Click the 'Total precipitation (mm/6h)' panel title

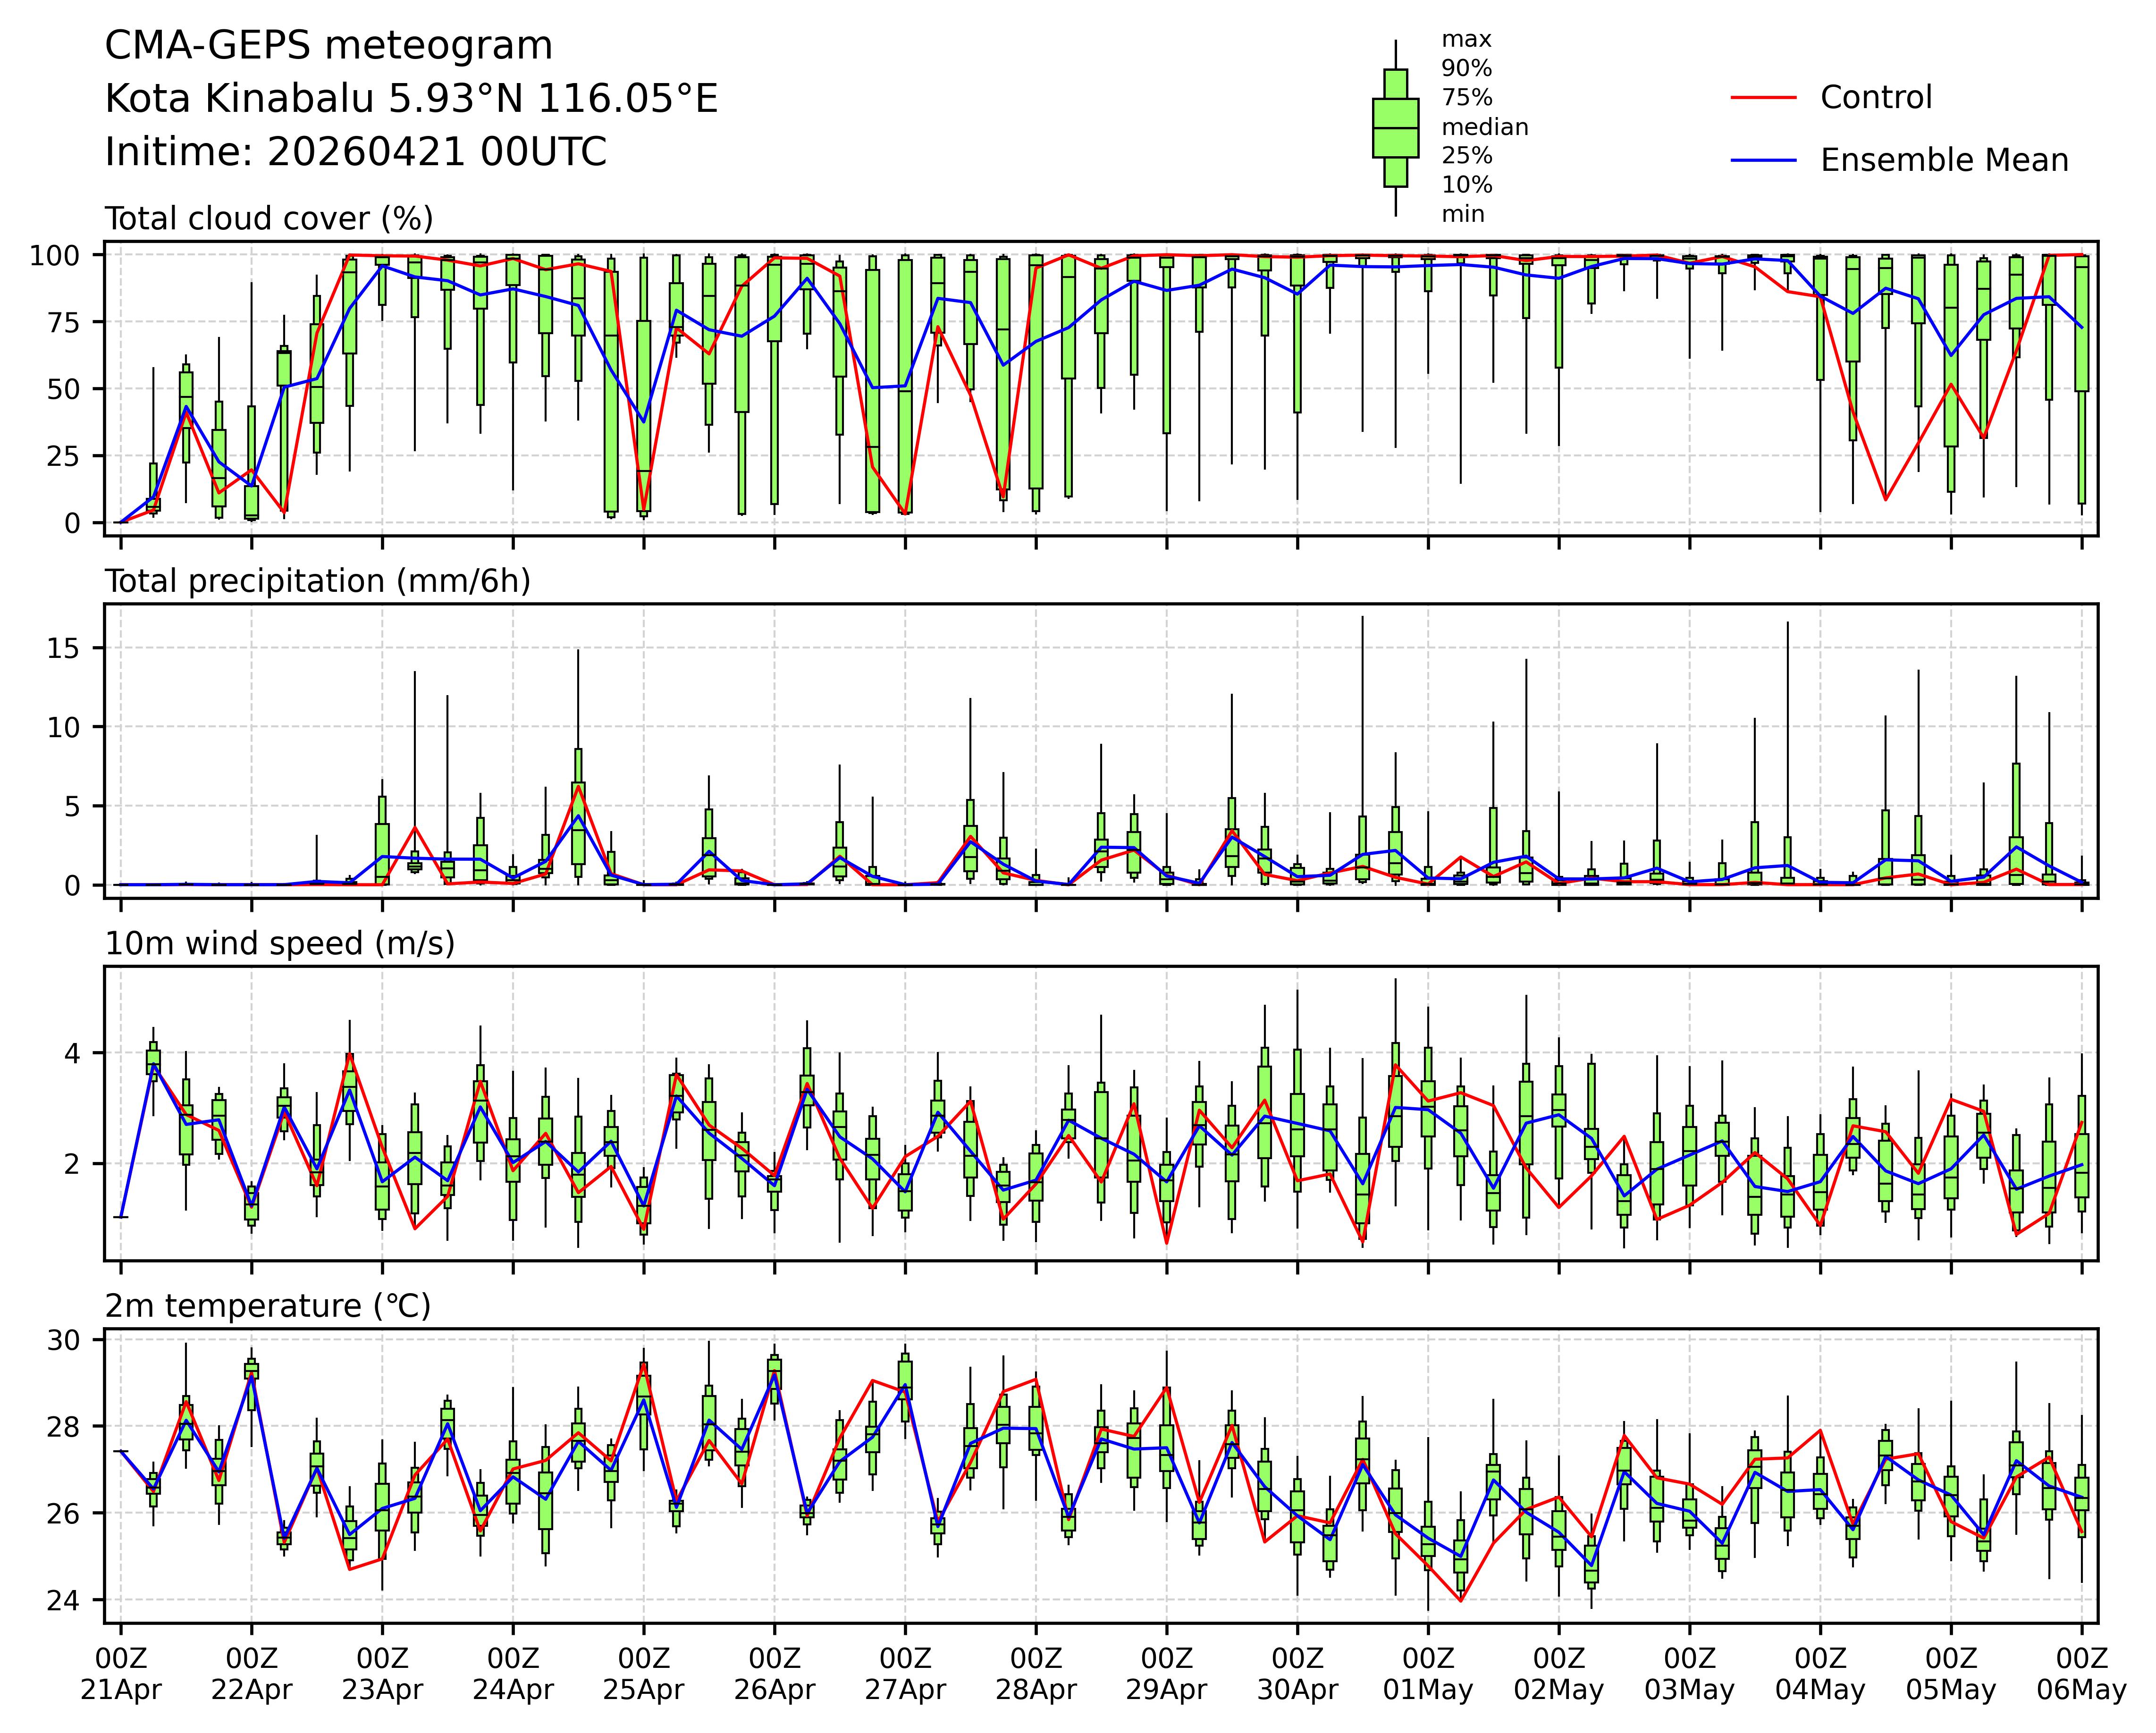(x=317, y=581)
